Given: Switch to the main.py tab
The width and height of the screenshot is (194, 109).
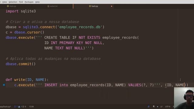Looking at the screenshot, I should (x=12, y=6).
